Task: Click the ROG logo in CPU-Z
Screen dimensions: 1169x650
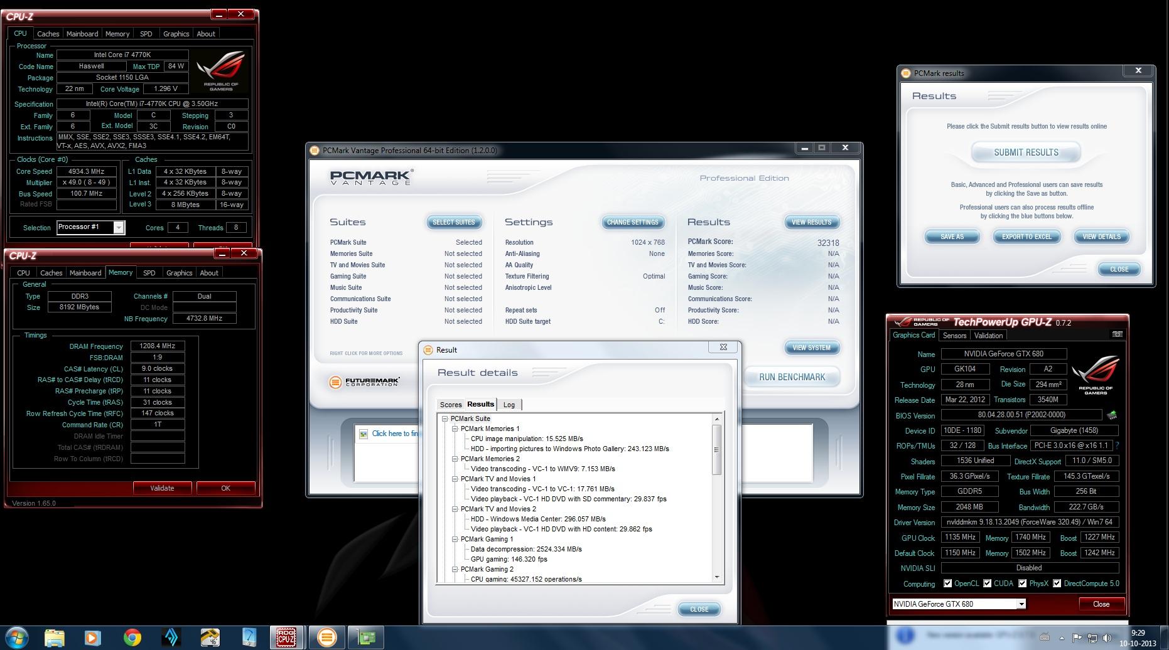Action: [220, 71]
